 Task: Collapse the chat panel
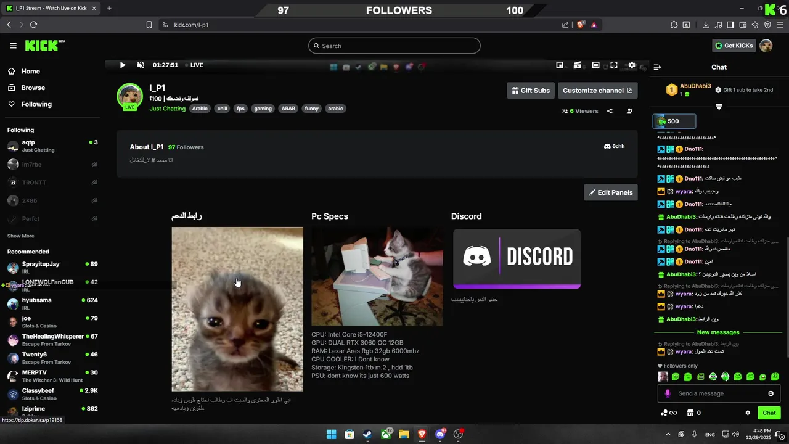(657, 67)
